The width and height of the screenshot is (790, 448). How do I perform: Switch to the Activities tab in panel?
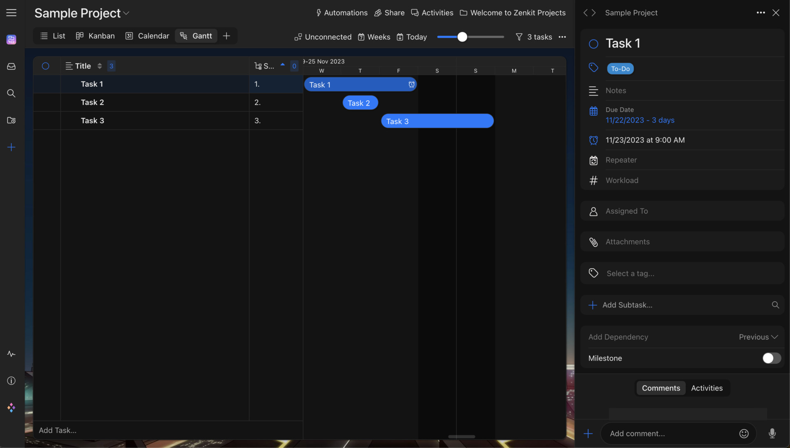706,388
